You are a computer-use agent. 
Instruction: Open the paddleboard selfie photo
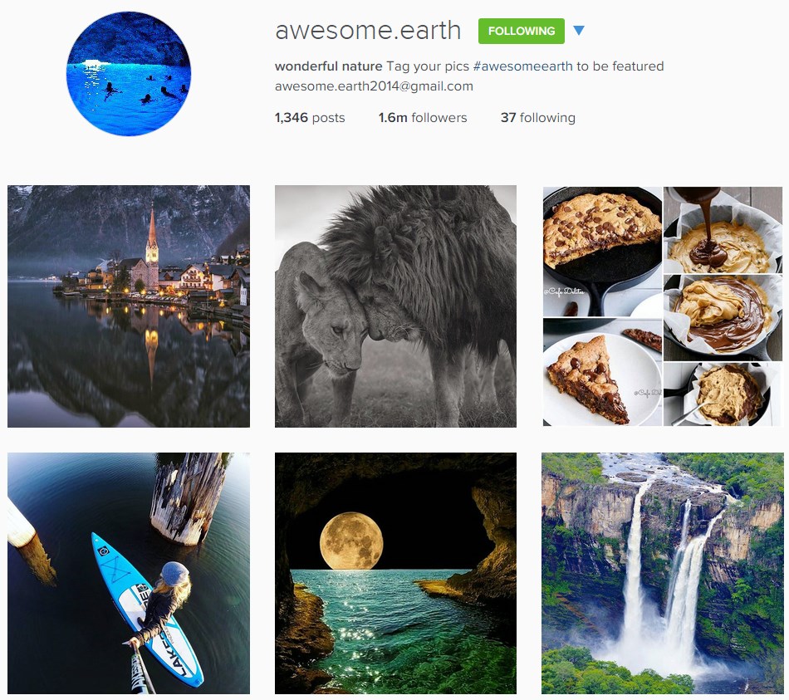point(129,573)
